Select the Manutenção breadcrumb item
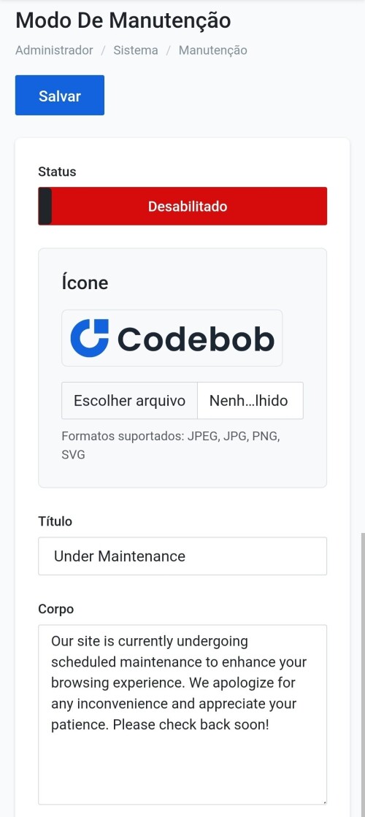The width and height of the screenshot is (365, 817). 212,50
